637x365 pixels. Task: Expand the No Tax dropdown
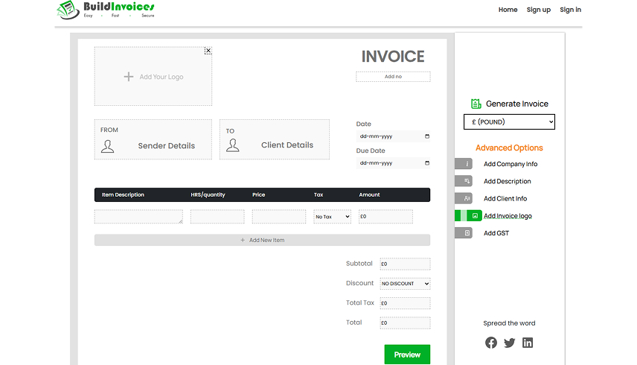click(x=332, y=217)
